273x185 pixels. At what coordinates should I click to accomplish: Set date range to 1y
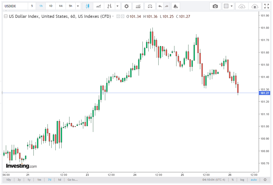pyautogui.click(x=29, y=180)
